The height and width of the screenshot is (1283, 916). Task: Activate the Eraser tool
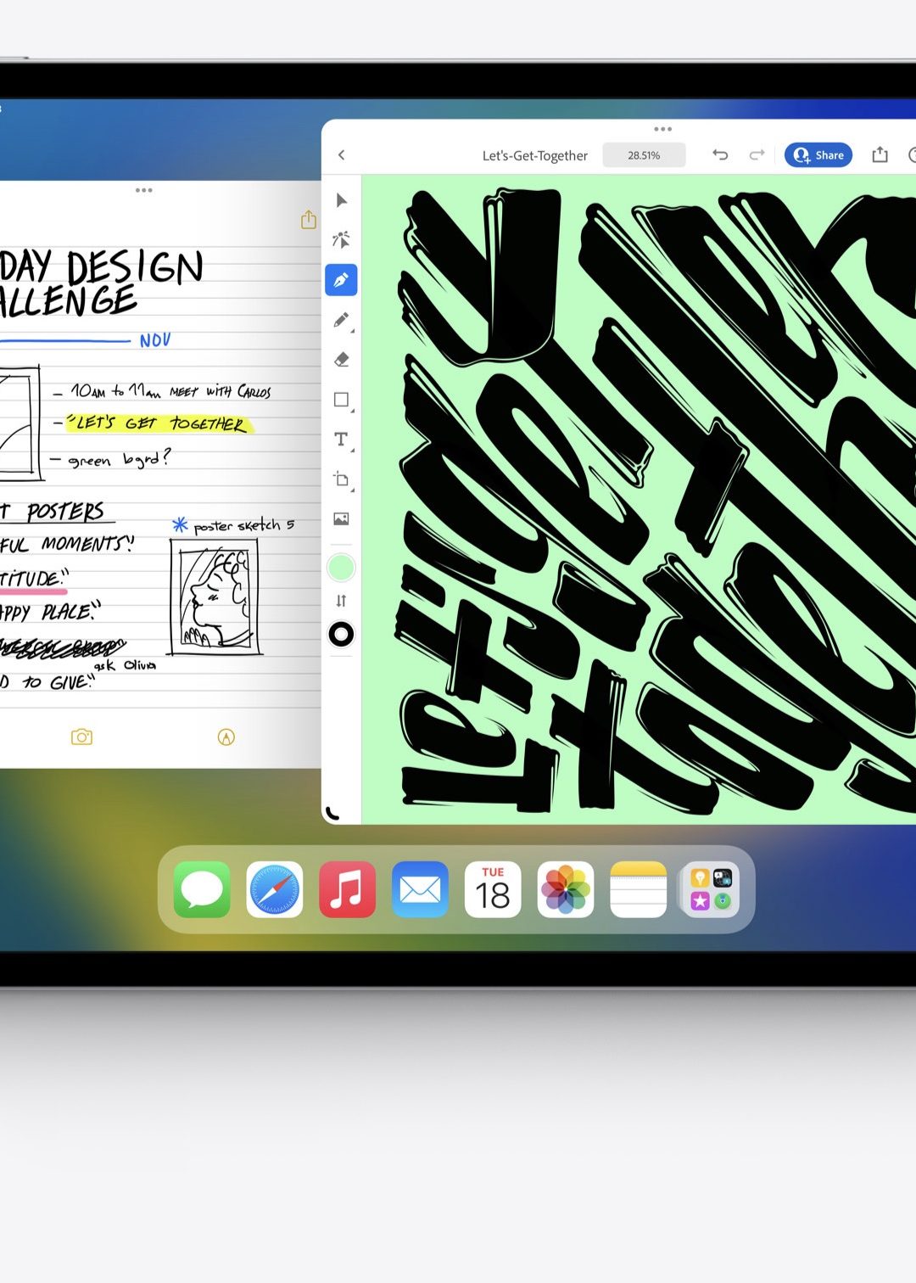pos(340,359)
